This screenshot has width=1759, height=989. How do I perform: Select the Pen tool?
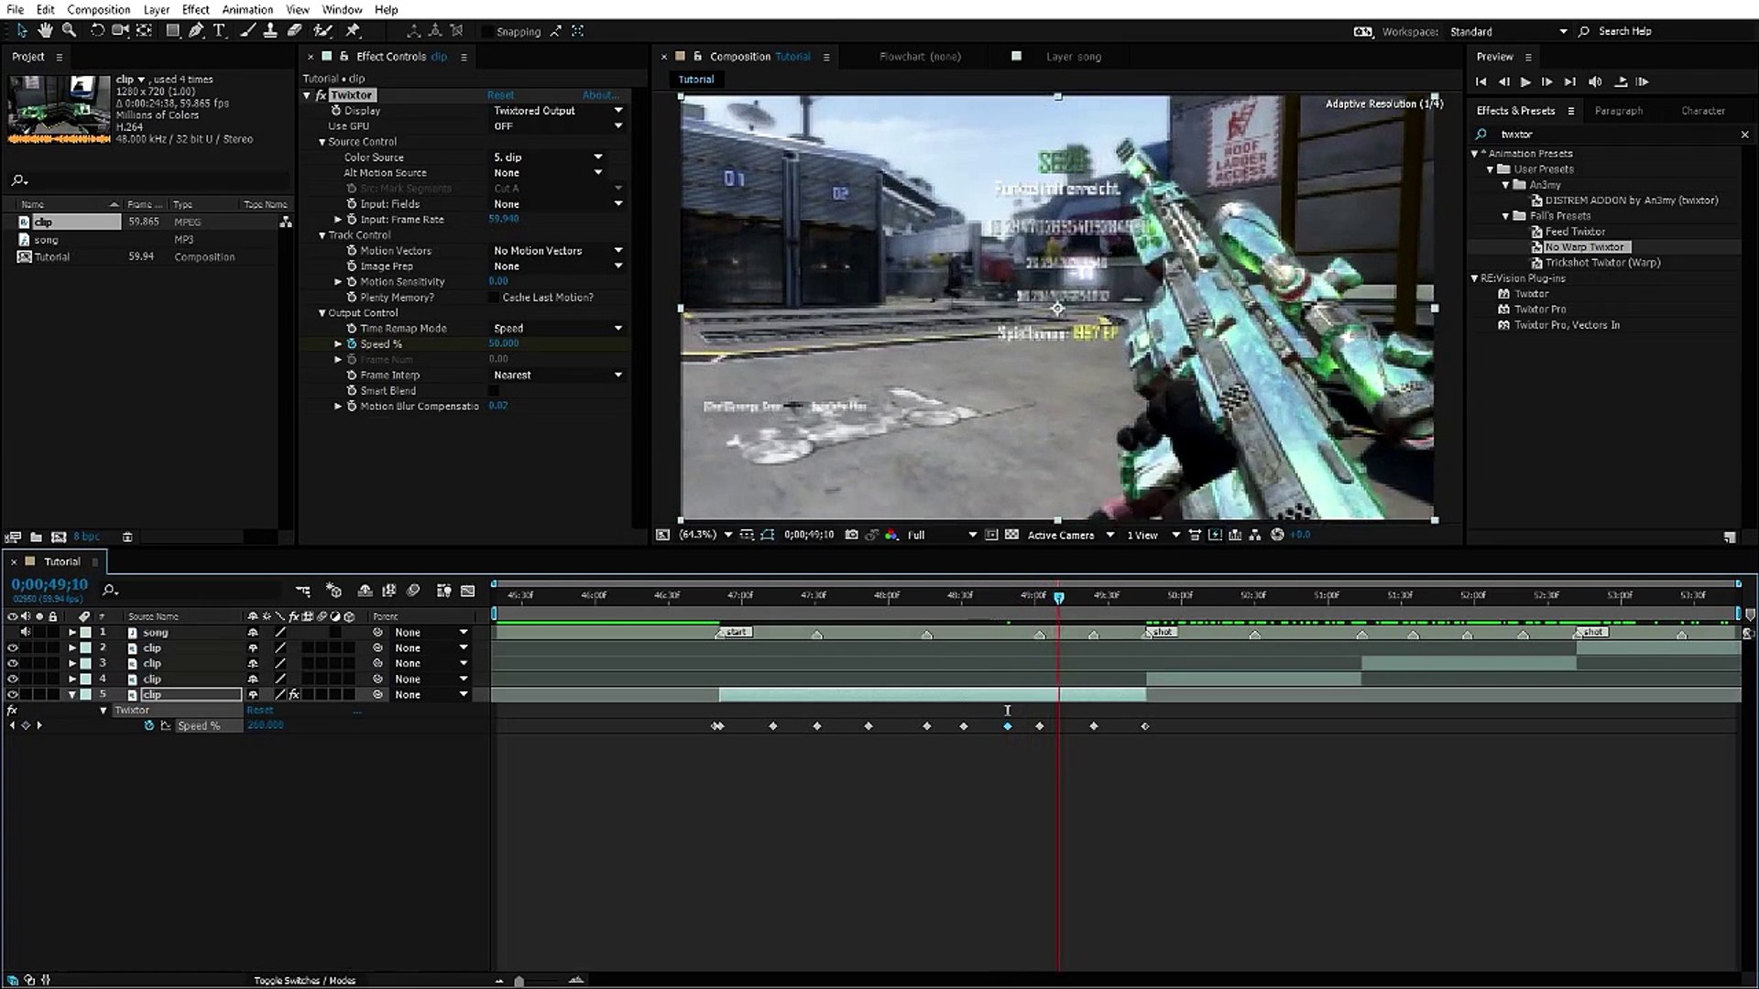pos(196,30)
